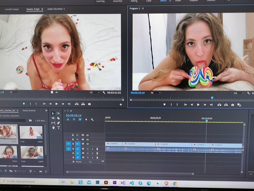The width and height of the screenshot is (254, 191).
Task: Select the Slip tool
Action: pyautogui.click(x=53, y=123)
